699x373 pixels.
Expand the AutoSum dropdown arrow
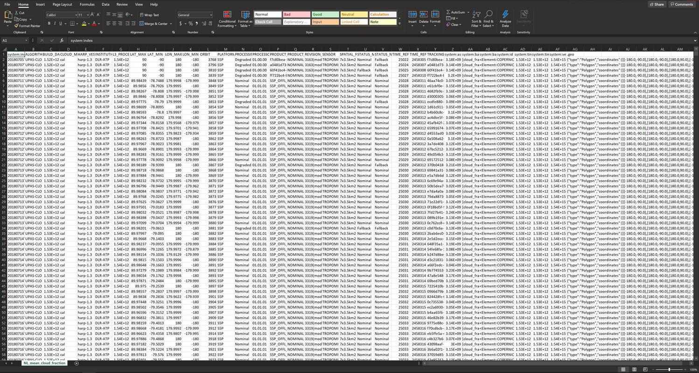pos(468,13)
